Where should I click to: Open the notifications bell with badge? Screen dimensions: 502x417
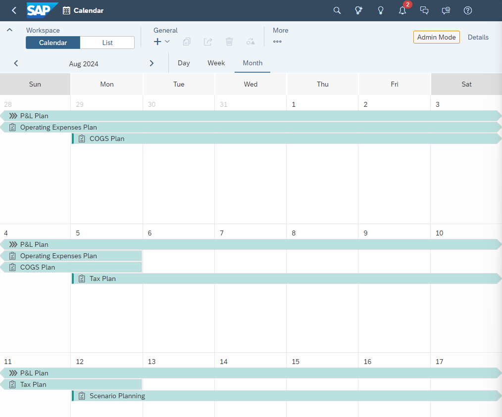click(402, 10)
